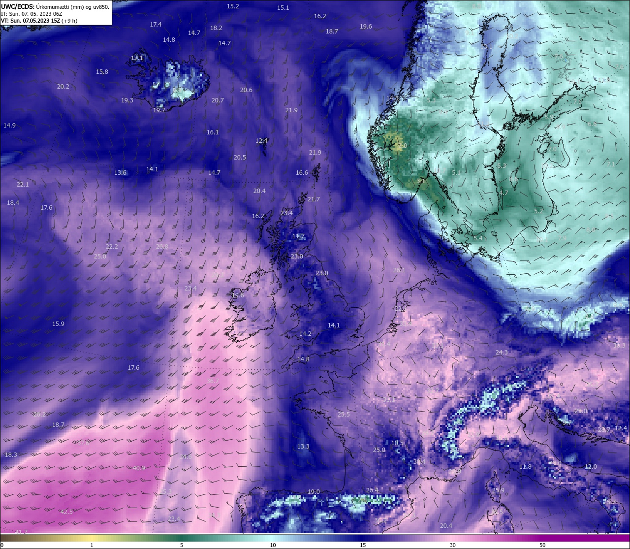Viewport: 630px width, 549px height.
Task: Click the map value 19.3
Action: (x=127, y=100)
